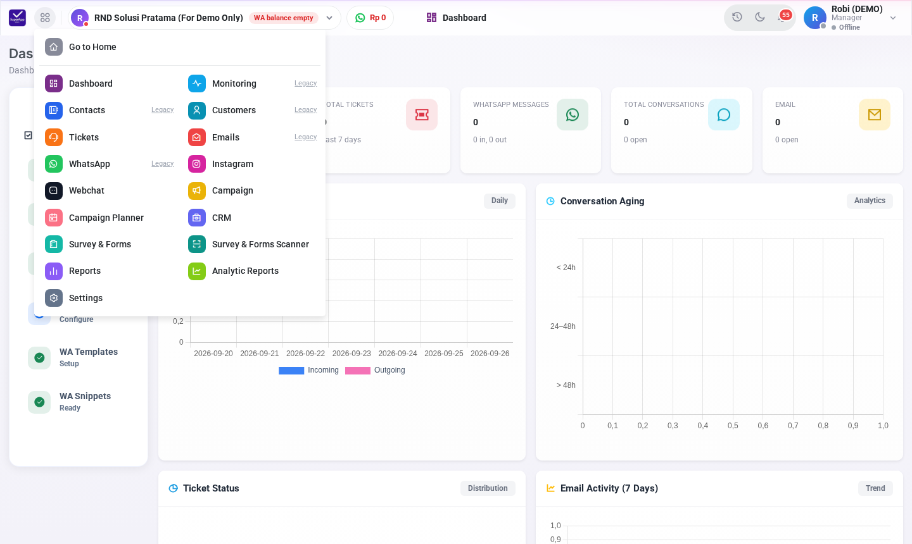Click the checklist checkbox icon at left

(x=28, y=135)
